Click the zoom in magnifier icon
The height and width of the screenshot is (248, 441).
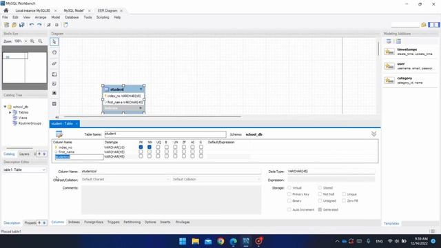click(32, 41)
